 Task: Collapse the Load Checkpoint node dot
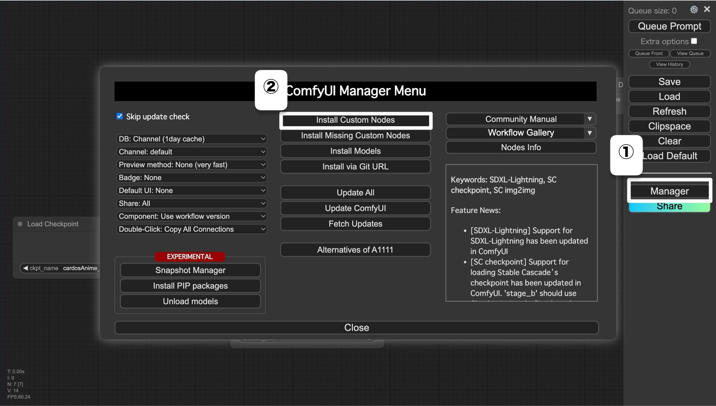coord(20,224)
